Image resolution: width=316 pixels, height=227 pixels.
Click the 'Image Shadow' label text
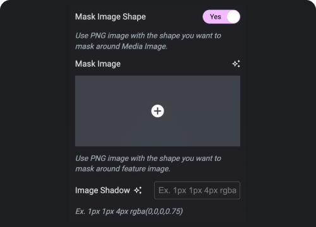102,190
